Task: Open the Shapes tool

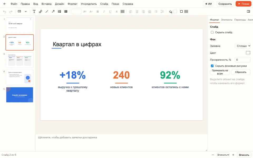Action: pyautogui.click(x=41, y=11)
